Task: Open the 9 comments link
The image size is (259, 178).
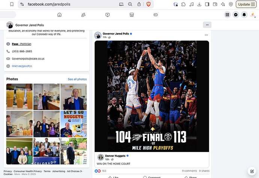Action: pyautogui.click(x=189, y=171)
